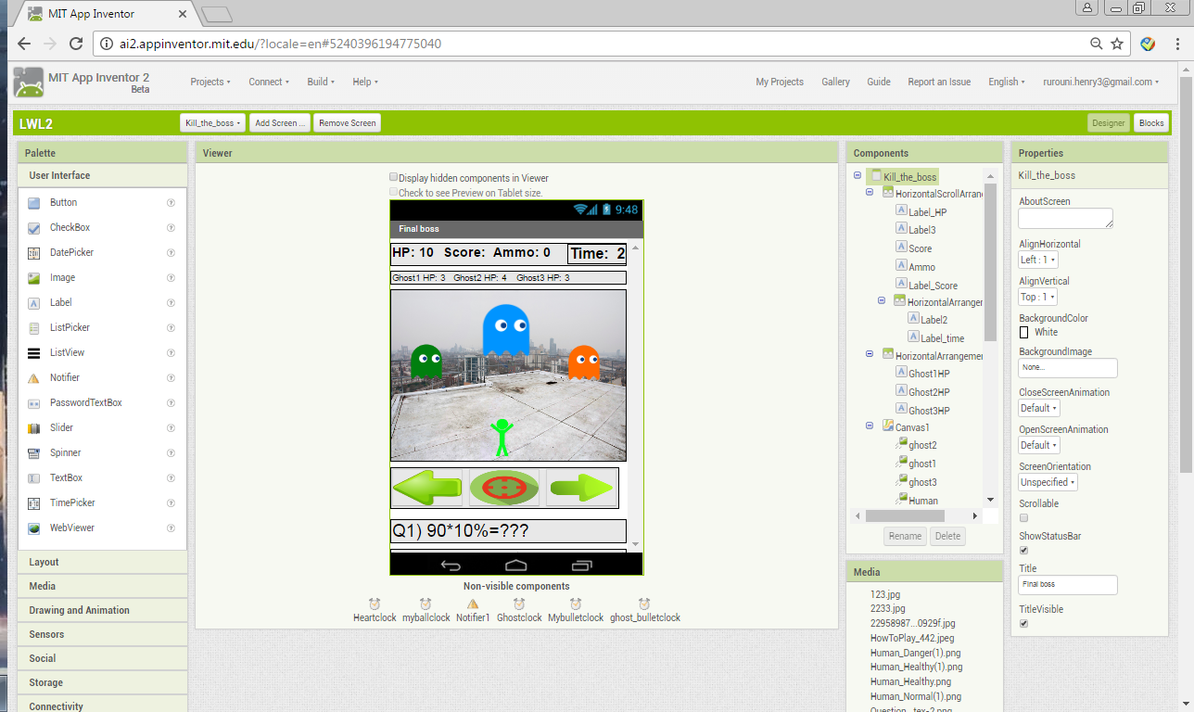This screenshot has width=1194, height=712.
Task: Open help for the Button component
Action: click(x=171, y=202)
